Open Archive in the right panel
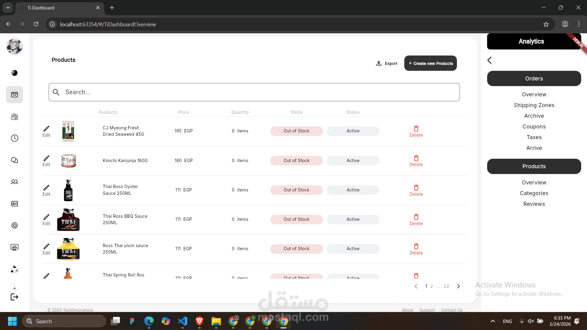 [534, 116]
